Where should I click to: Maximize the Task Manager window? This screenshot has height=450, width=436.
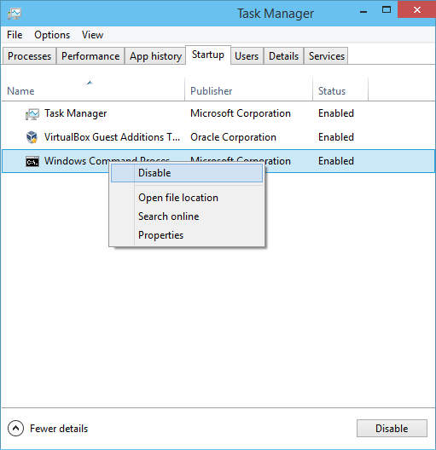coord(387,10)
